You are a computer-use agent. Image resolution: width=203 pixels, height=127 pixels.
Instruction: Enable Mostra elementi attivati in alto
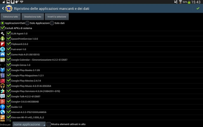click(49, 124)
